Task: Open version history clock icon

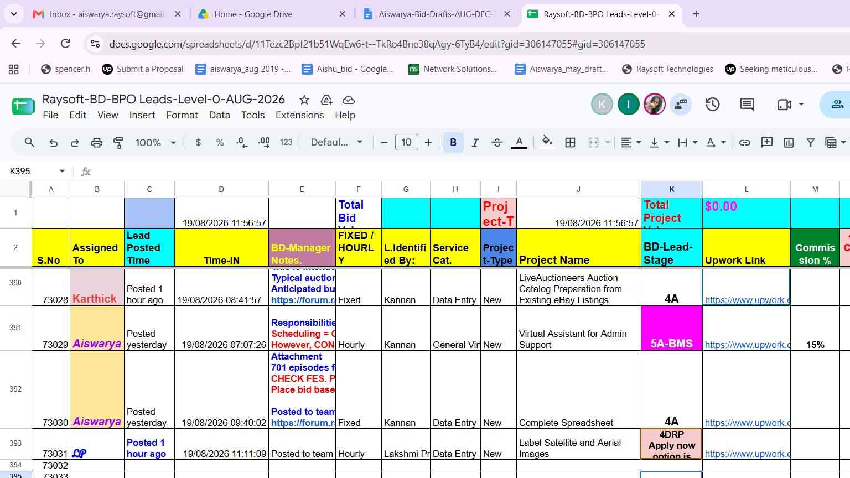Action: click(x=712, y=104)
